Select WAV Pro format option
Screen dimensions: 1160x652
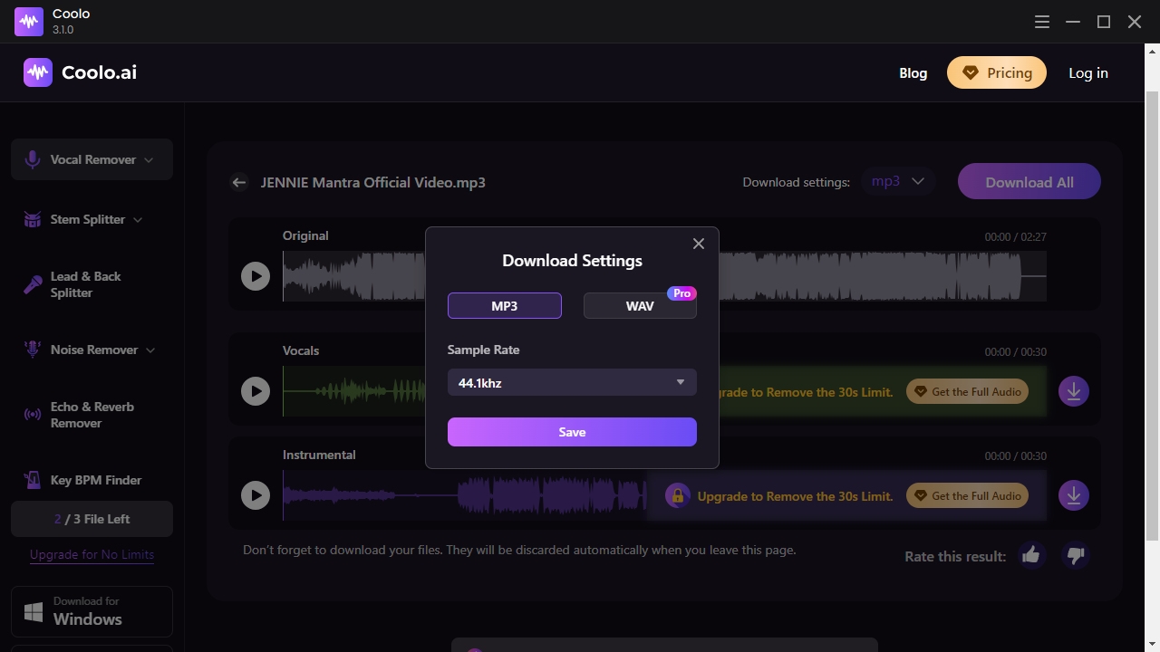coord(640,306)
